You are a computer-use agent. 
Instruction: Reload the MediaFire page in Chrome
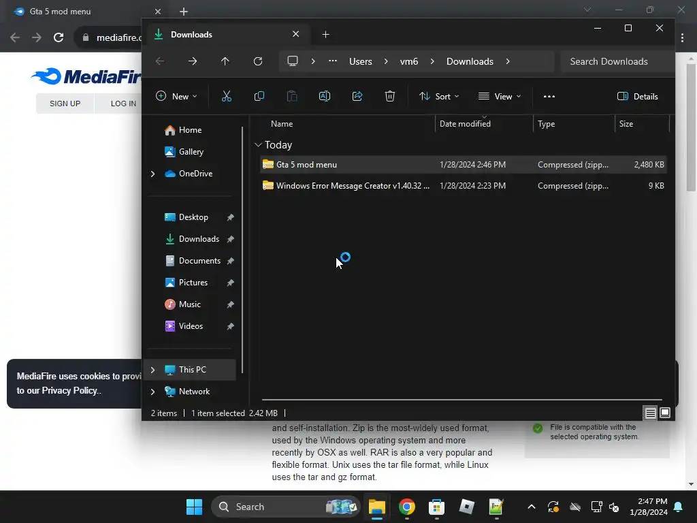pos(59,37)
